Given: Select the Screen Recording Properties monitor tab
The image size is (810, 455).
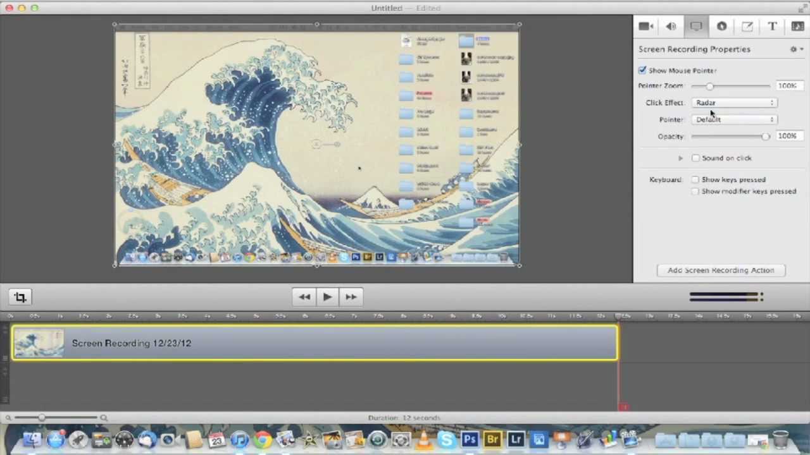Looking at the screenshot, I should [x=696, y=26].
